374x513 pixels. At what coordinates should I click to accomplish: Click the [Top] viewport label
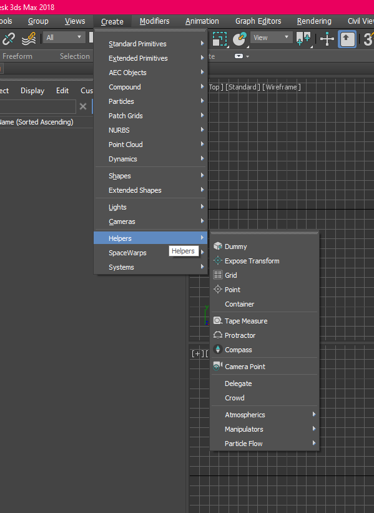pos(215,87)
